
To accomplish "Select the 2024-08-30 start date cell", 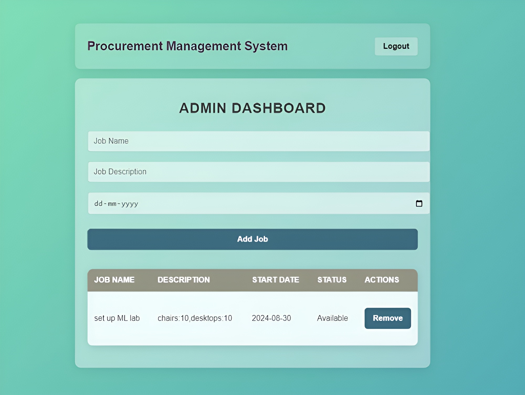I will pyautogui.click(x=271, y=318).
